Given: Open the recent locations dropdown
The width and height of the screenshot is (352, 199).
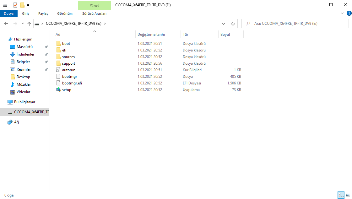Looking at the screenshot, I should coord(23,24).
